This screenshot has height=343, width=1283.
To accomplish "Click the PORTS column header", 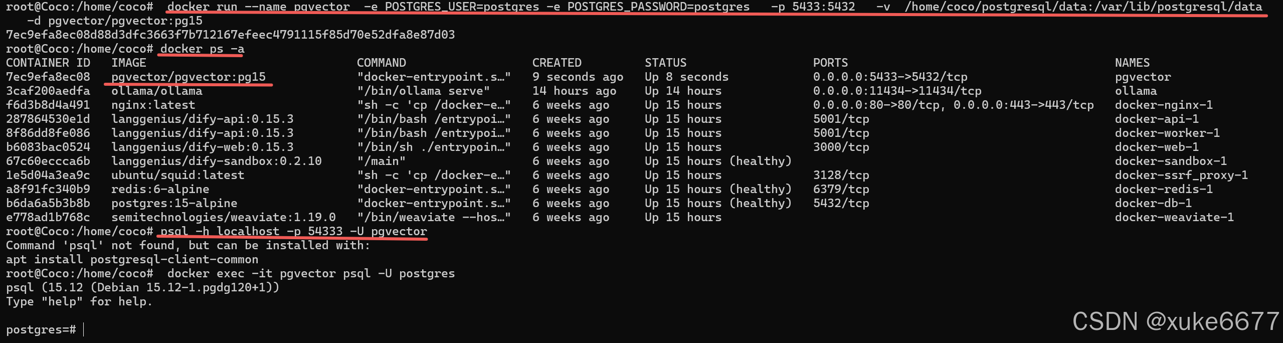I will 831,63.
